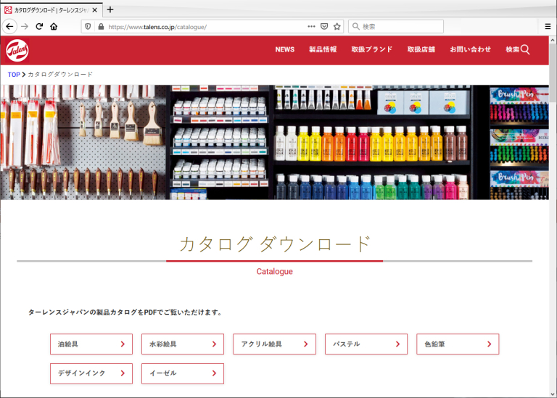Open the Firefox hamburger menu
The image size is (557, 398).
pyautogui.click(x=548, y=26)
